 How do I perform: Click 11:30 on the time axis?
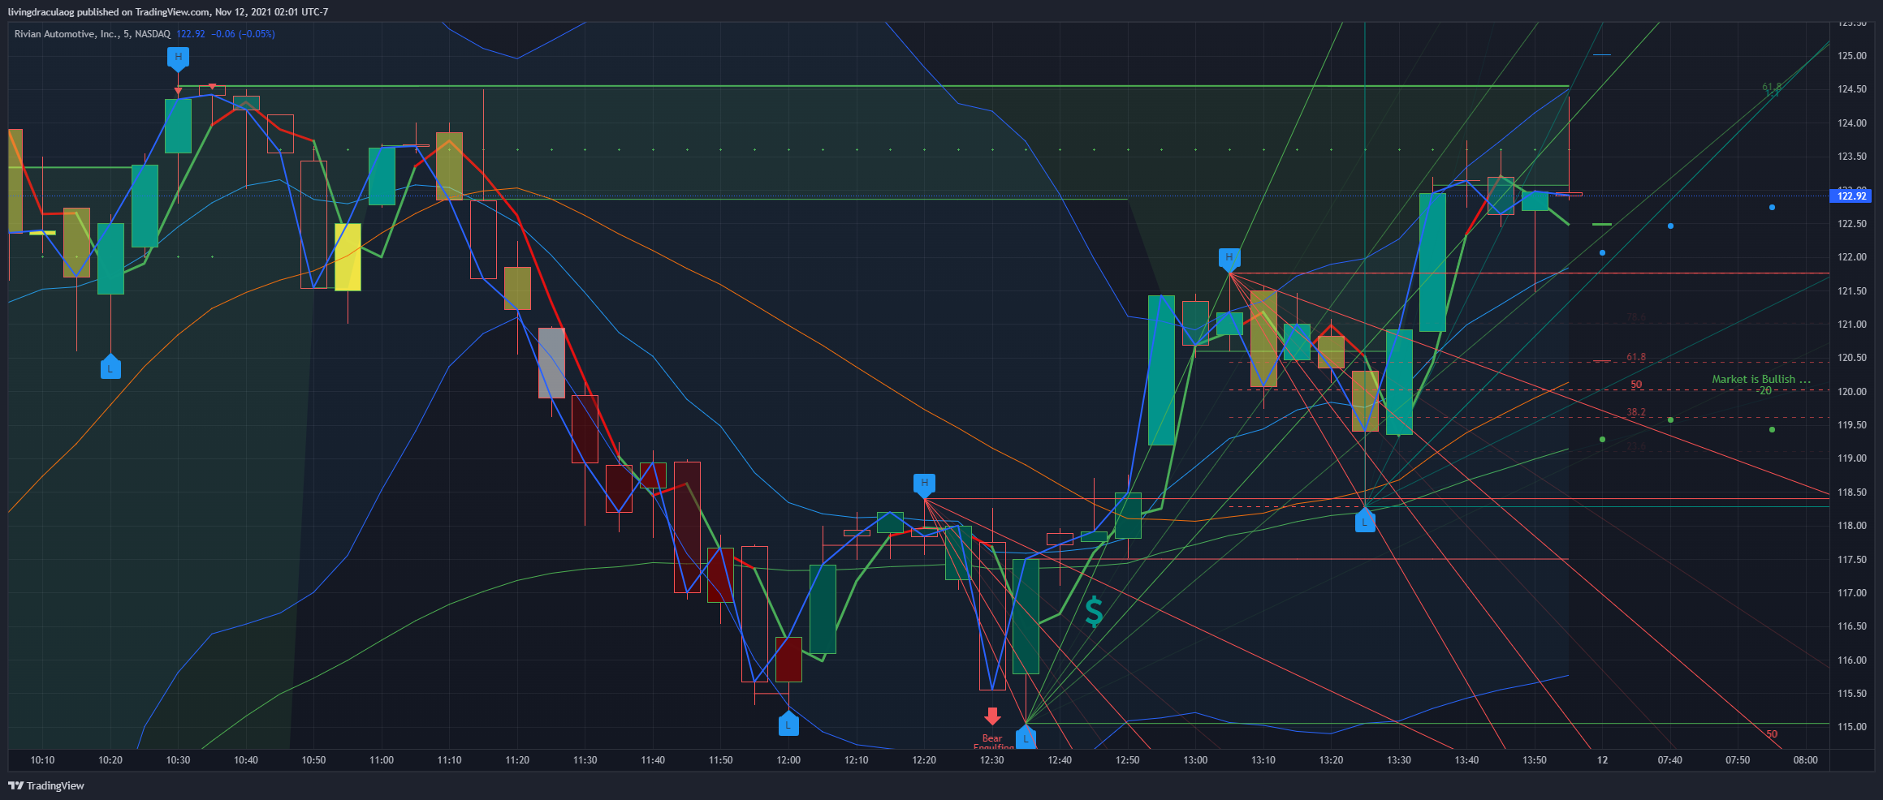(x=585, y=760)
